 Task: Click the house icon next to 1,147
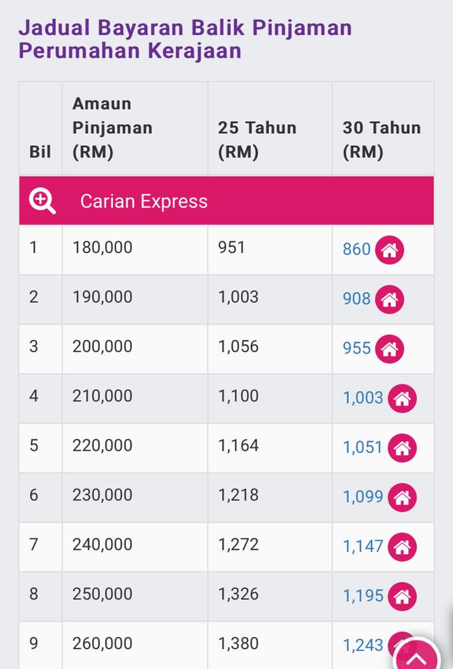[402, 546]
